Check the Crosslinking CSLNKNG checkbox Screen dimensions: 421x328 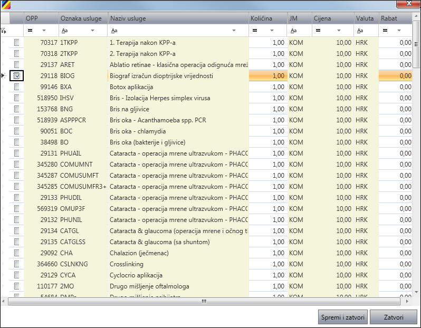[17, 264]
